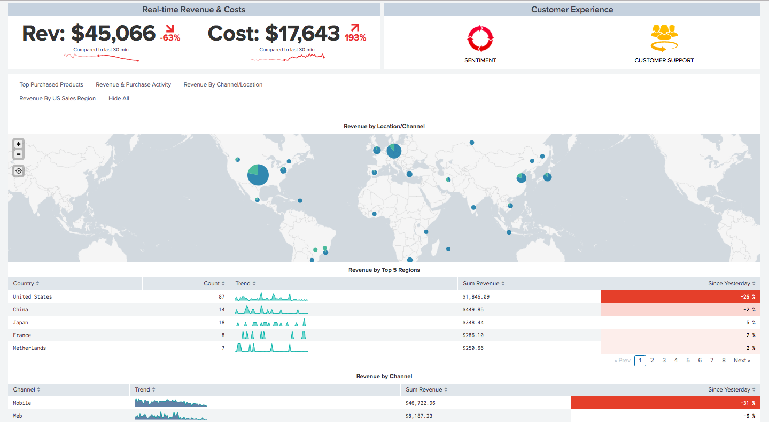Go to page 5 of regions table
Viewport: 769px width, 422px height.
(x=688, y=360)
